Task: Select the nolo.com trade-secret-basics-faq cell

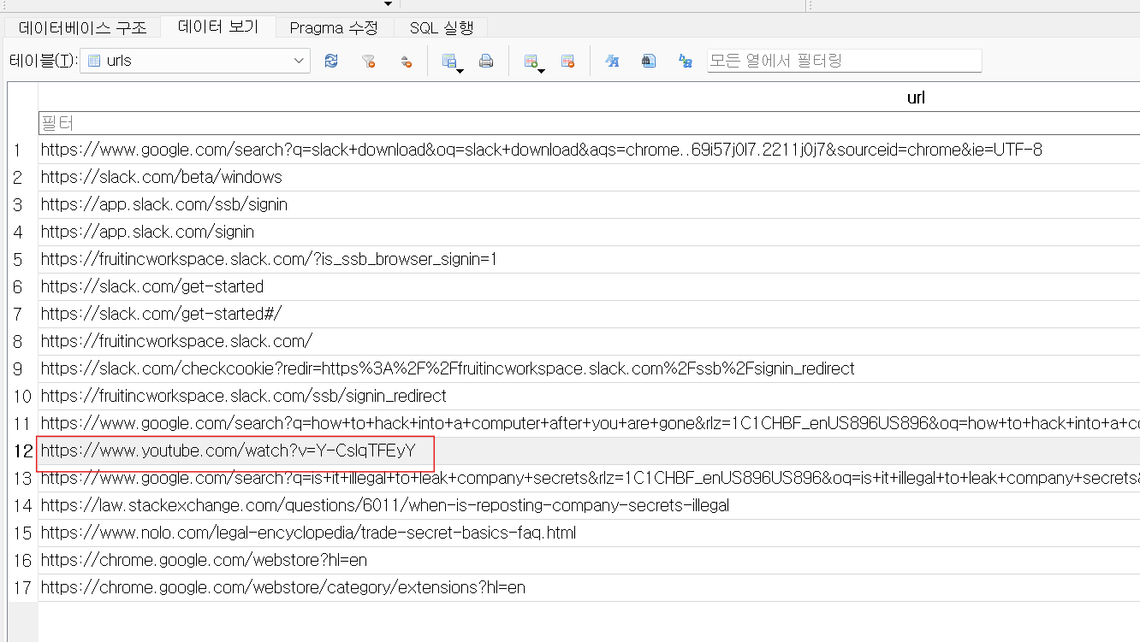Action: pos(589,533)
